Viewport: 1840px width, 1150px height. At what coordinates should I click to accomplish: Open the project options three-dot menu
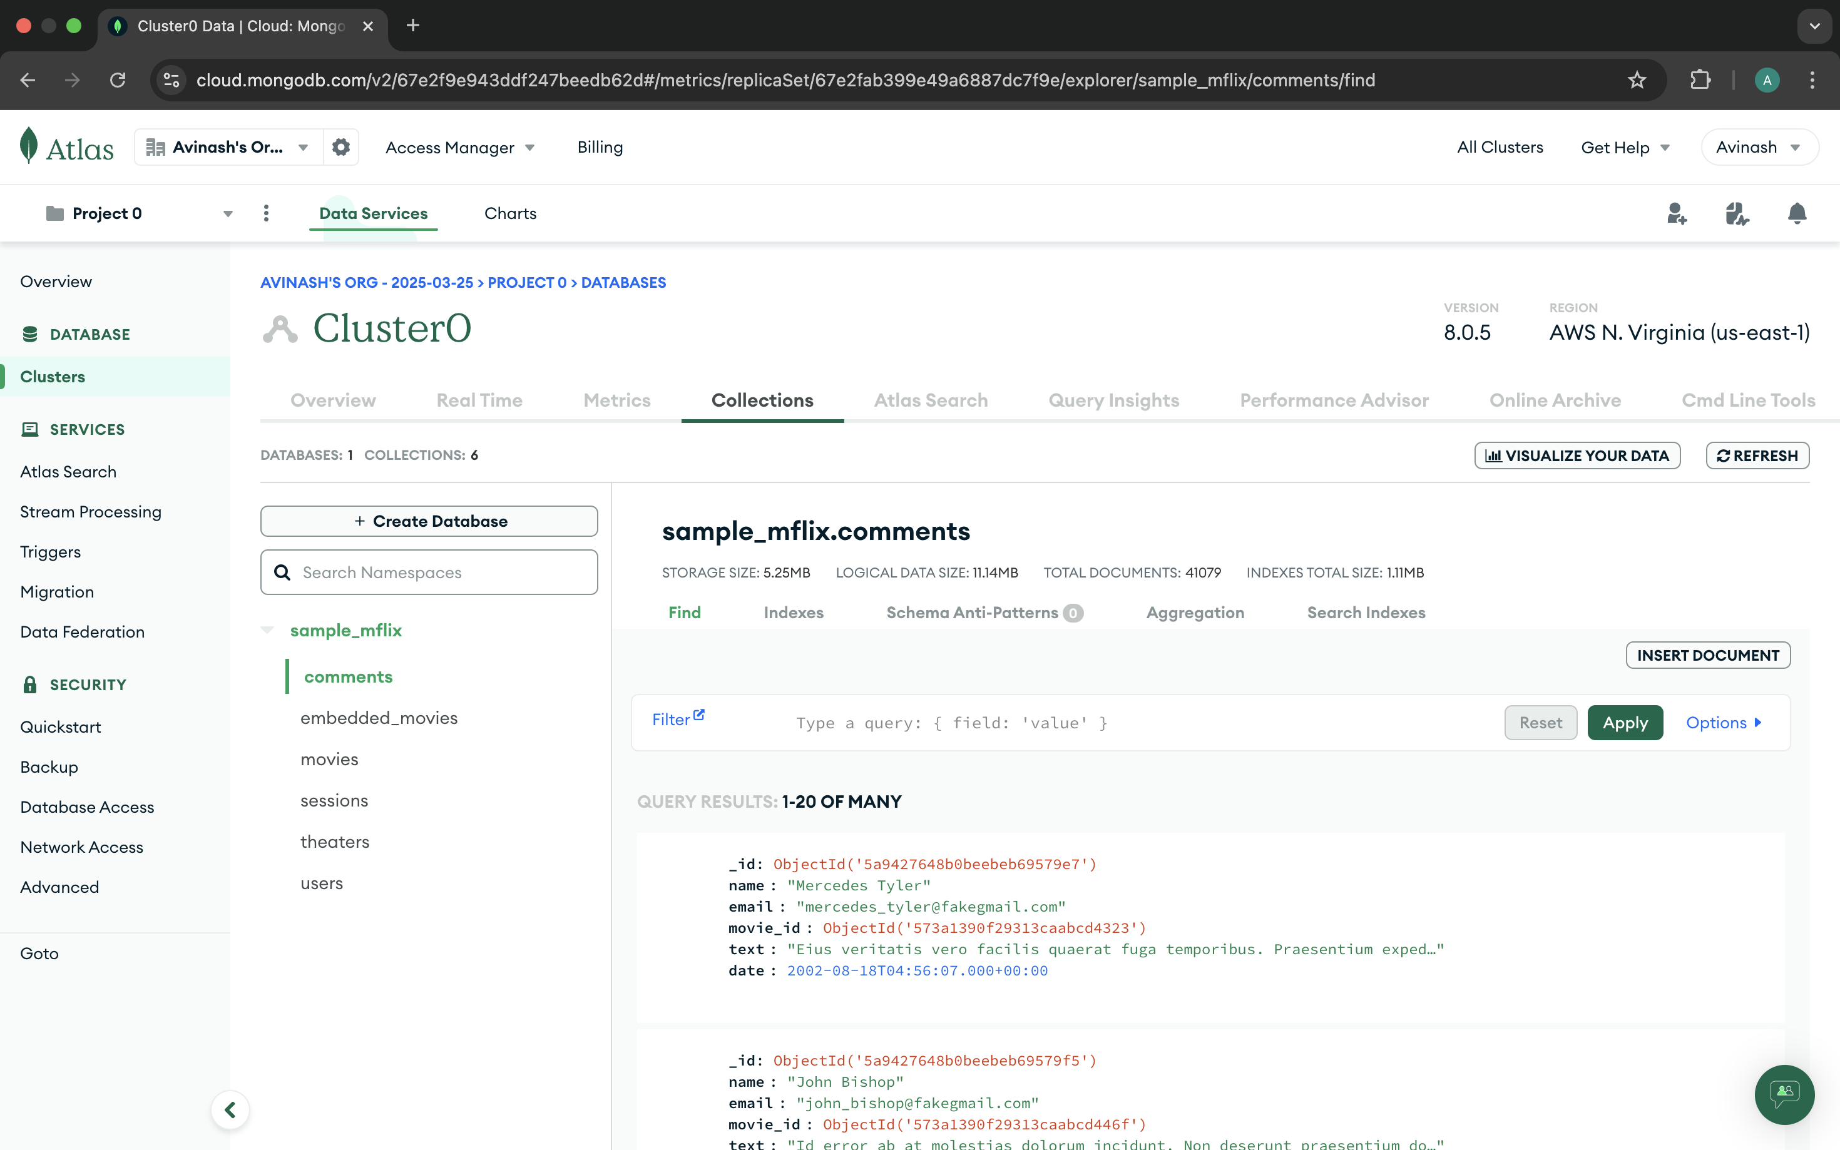click(266, 214)
